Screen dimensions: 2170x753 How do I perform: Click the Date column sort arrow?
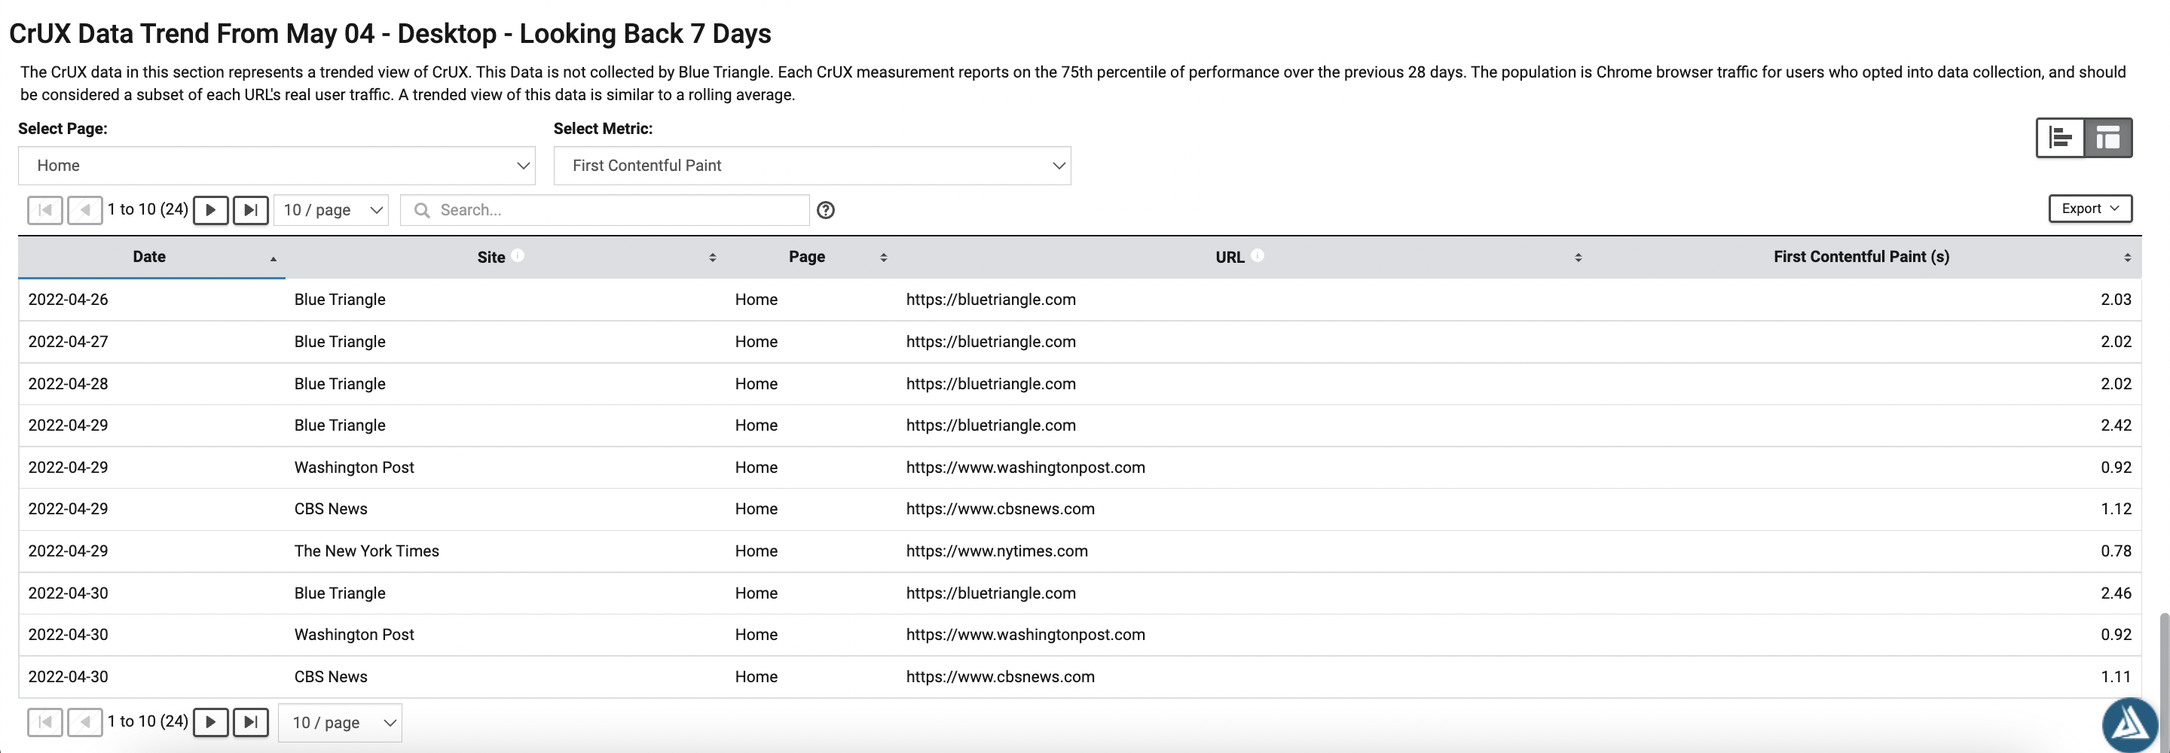click(273, 258)
